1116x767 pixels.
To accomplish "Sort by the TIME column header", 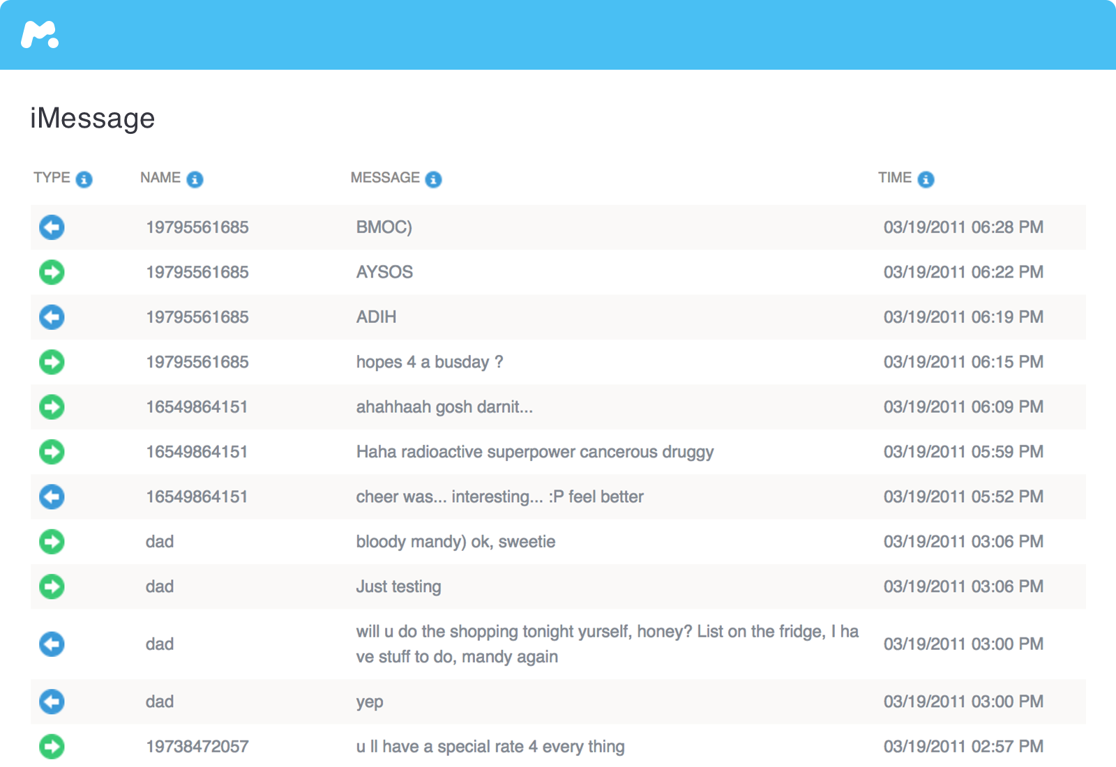I will coord(895,178).
